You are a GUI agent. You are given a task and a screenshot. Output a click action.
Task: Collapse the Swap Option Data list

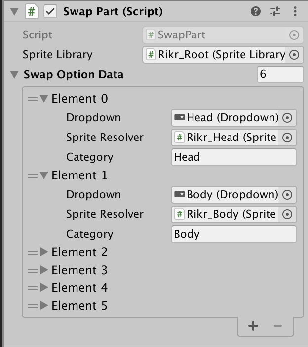click(14, 75)
